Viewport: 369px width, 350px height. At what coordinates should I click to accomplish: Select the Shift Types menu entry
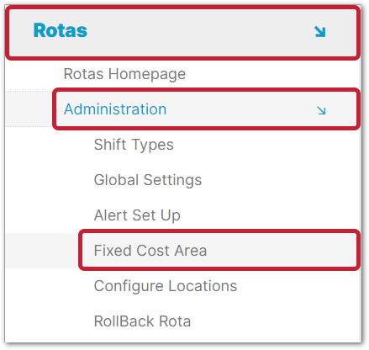(x=134, y=145)
